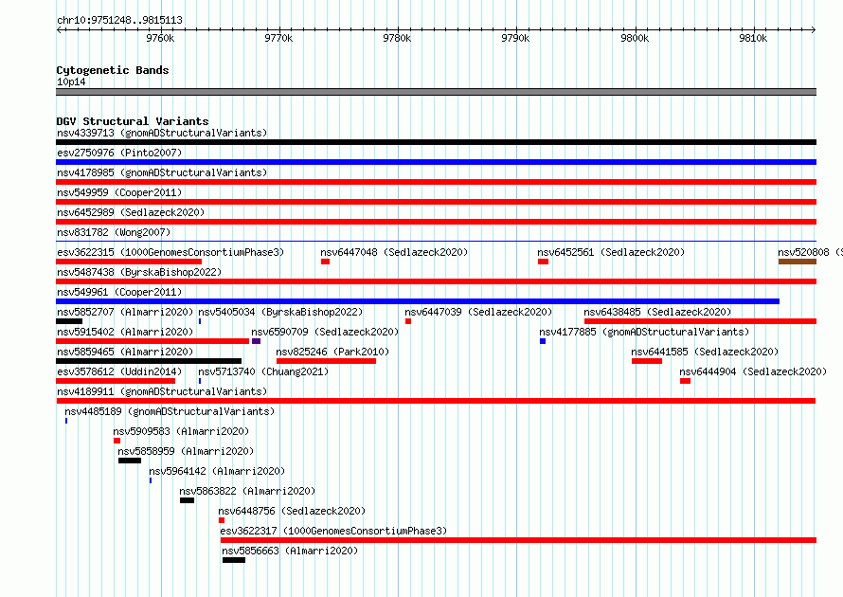The height and width of the screenshot is (597, 843).
Task: Click the nsv4339713 black variant bar
Action: click(x=436, y=142)
